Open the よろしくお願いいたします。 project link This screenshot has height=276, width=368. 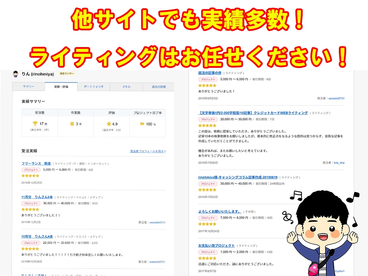coord(220,211)
